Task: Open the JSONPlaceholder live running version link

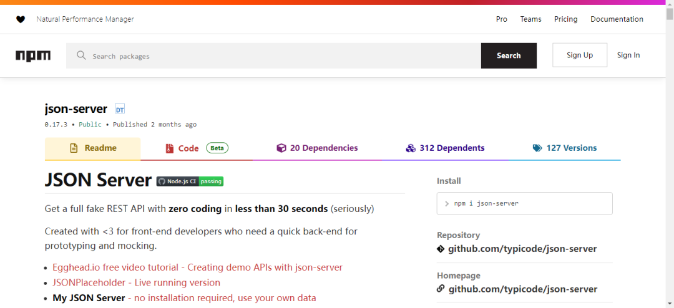Action: tap(136, 282)
